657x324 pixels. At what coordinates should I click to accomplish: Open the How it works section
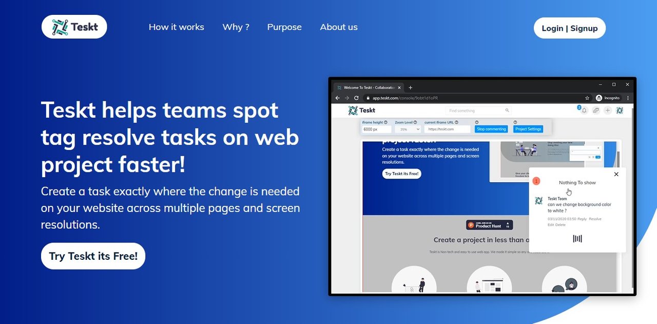tap(176, 27)
